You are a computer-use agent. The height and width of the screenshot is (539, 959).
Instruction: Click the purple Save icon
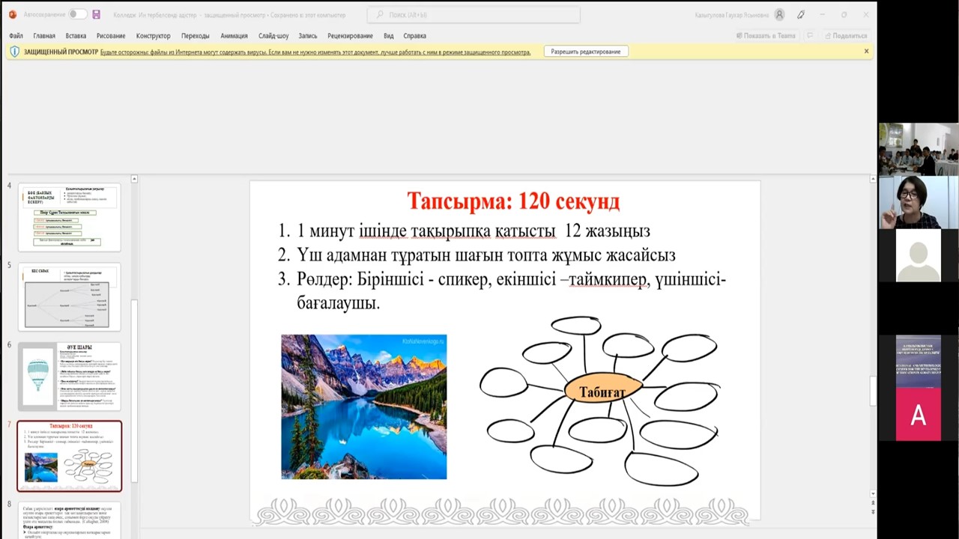96,14
